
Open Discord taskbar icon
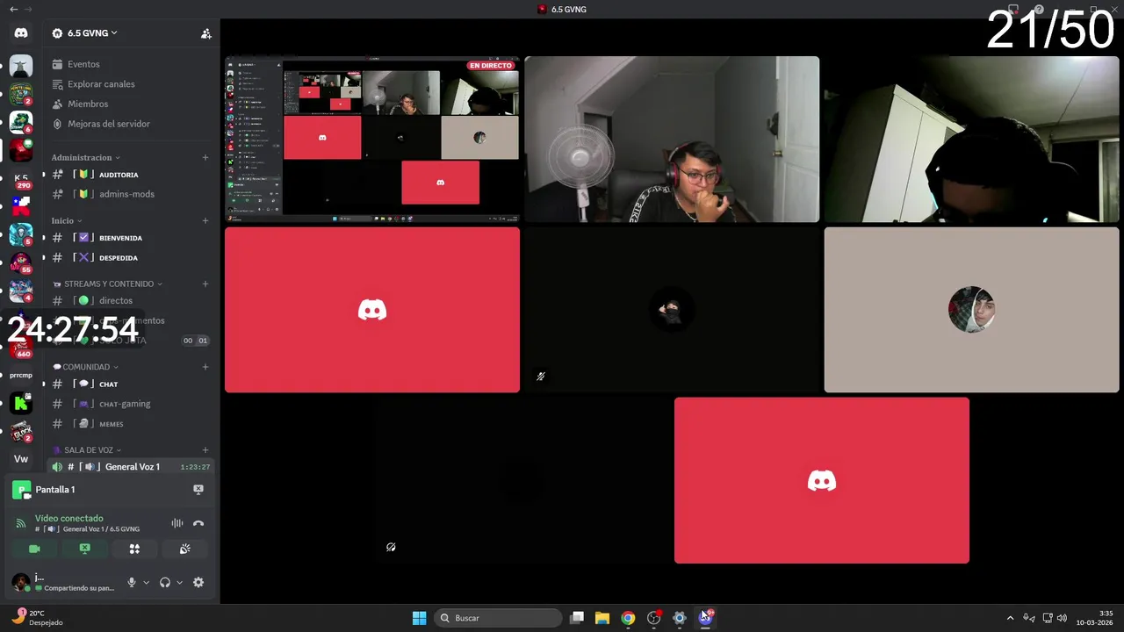705,618
